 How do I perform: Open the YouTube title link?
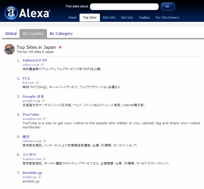click(31, 114)
